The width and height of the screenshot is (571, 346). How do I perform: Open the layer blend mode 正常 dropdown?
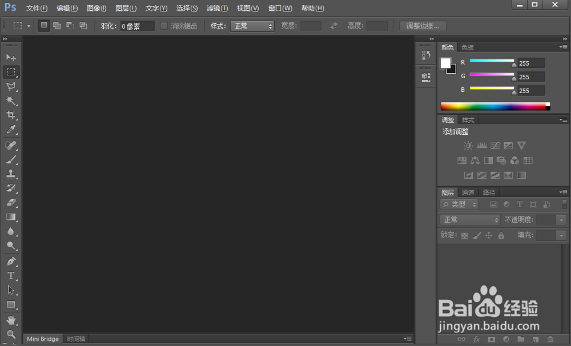[470, 220]
